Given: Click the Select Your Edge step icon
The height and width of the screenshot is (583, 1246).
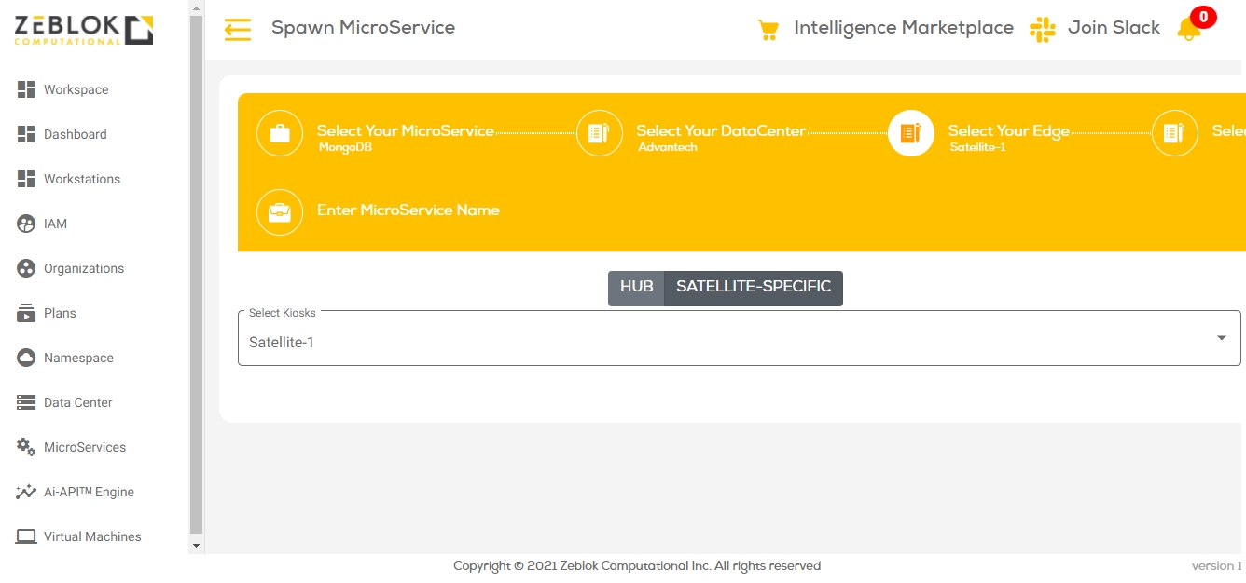Looking at the screenshot, I should coord(910,133).
